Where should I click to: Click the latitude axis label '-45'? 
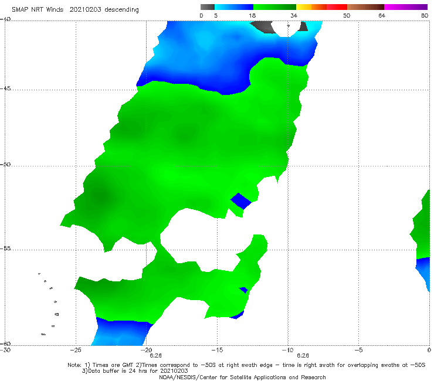pos(5,89)
